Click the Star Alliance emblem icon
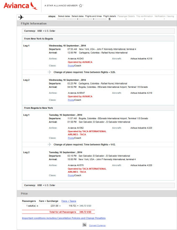This screenshot has width=177, height=230. point(81,5)
